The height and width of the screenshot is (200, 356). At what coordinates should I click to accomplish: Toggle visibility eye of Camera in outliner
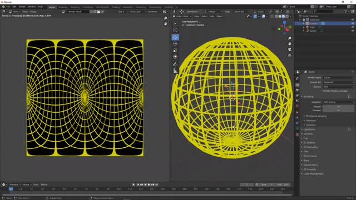(353, 23)
